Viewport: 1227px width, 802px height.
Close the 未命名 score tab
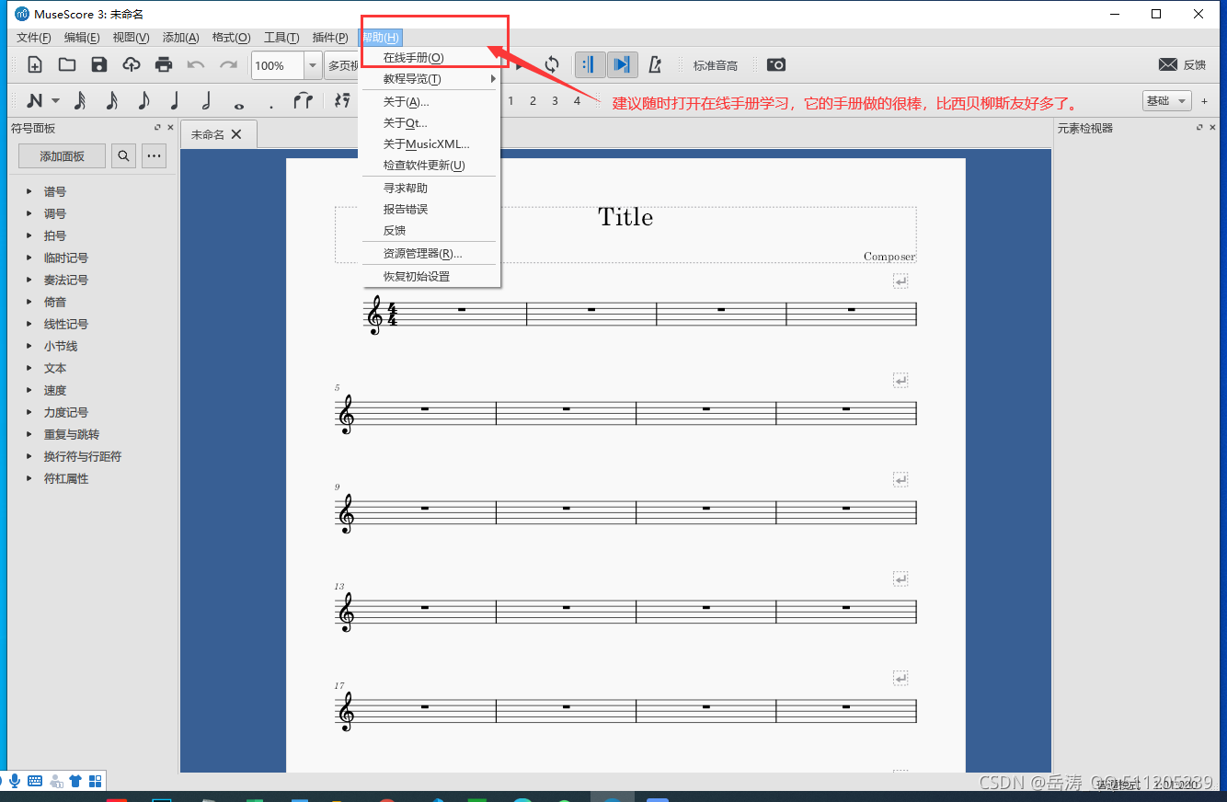[x=236, y=134]
